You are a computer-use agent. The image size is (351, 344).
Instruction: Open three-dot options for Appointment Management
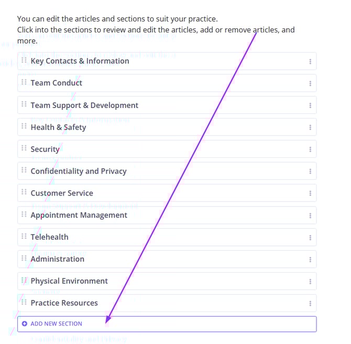pos(310,216)
